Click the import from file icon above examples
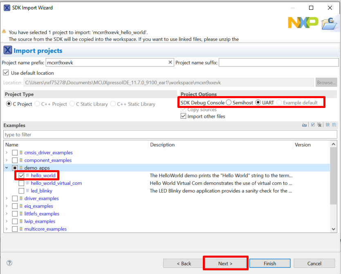The height and width of the screenshot is (274, 341). [x=304, y=125]
